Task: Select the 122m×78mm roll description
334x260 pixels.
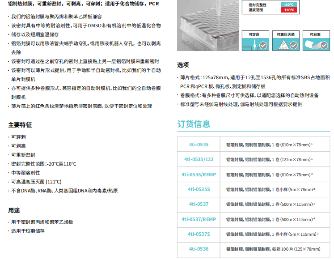Action: [x=269, y=159]
